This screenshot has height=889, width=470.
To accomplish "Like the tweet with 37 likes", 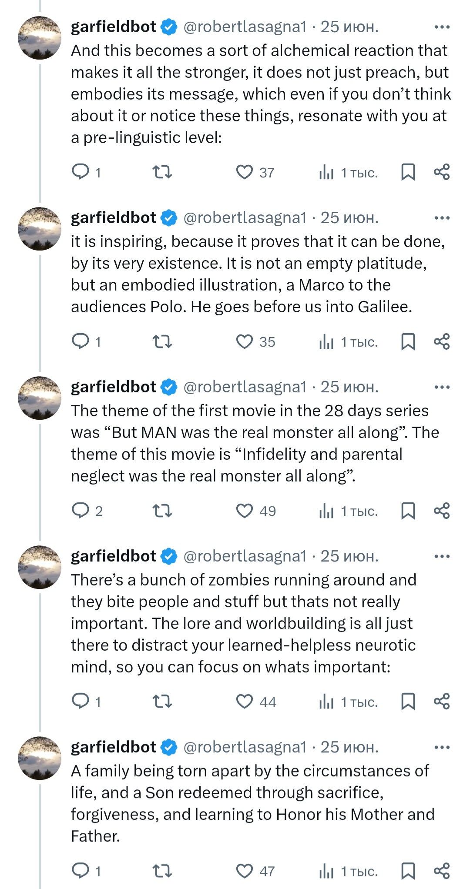I will [x=245, y=172].
